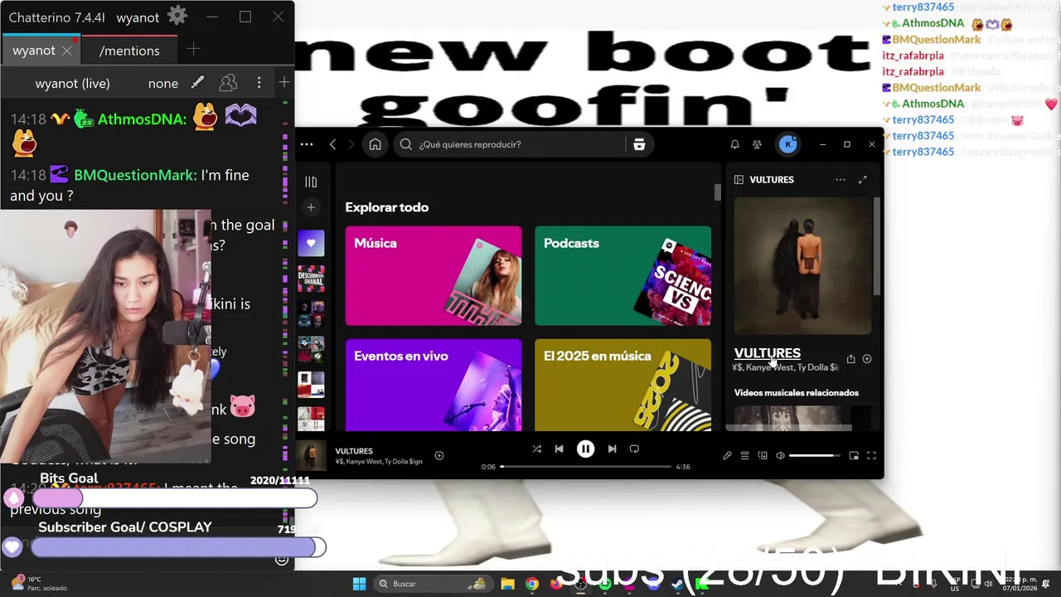This screenshot has width=1061, height=597.
Task: Open more options in the VULTURES panel
Action: click(x=841, y=179)
